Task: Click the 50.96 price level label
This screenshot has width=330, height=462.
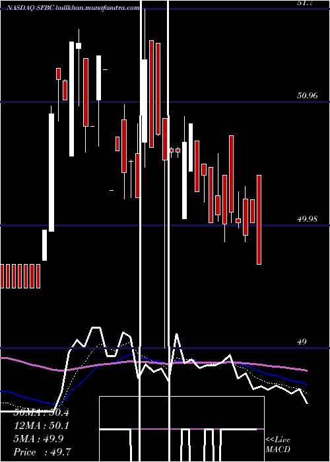Action: point(308,95)
